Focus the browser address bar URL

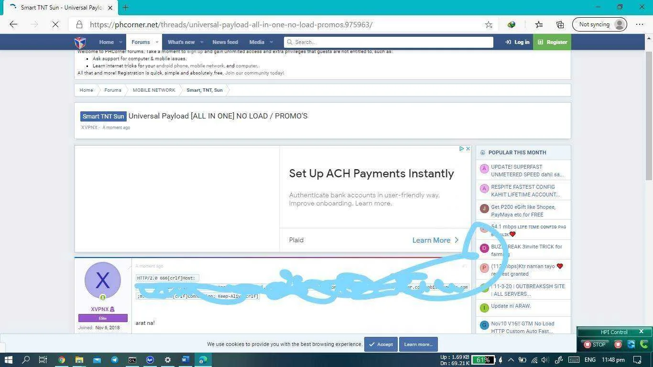[231, 24]
